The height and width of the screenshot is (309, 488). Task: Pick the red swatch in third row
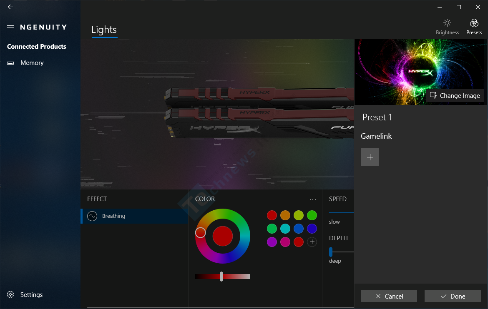tap(299, 242)
